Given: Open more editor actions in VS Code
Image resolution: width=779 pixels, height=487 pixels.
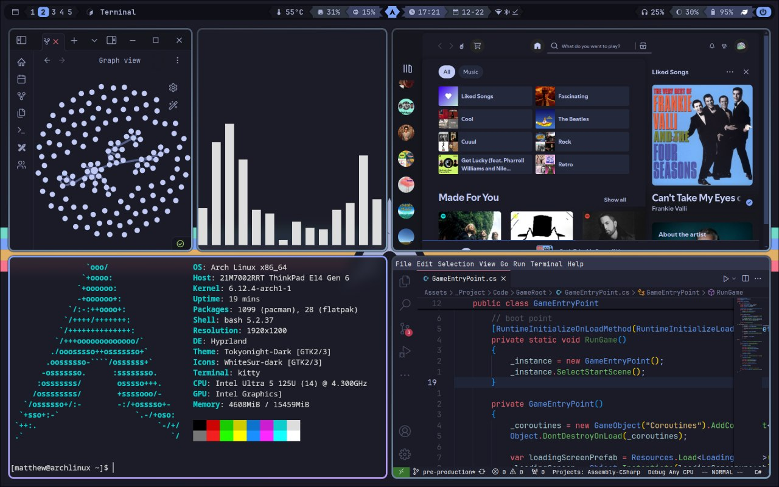Looking at the screenshot, I should pos(759,278).
